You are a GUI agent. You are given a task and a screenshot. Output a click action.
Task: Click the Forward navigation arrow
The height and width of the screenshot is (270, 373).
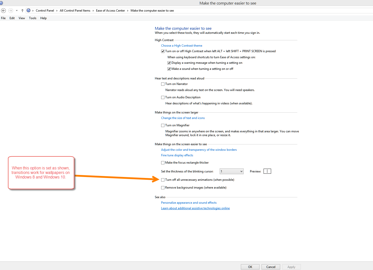point(11,11)
